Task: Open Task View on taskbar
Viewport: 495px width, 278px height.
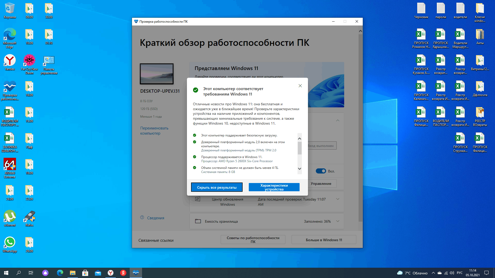Action: (x=31, y=273)
